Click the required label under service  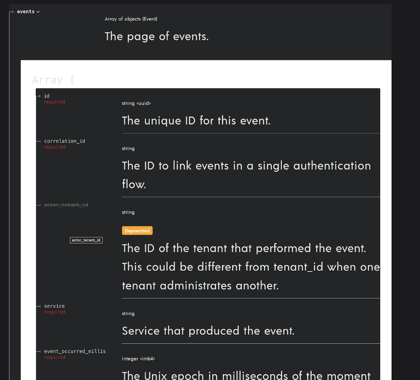tap(54, 312)
